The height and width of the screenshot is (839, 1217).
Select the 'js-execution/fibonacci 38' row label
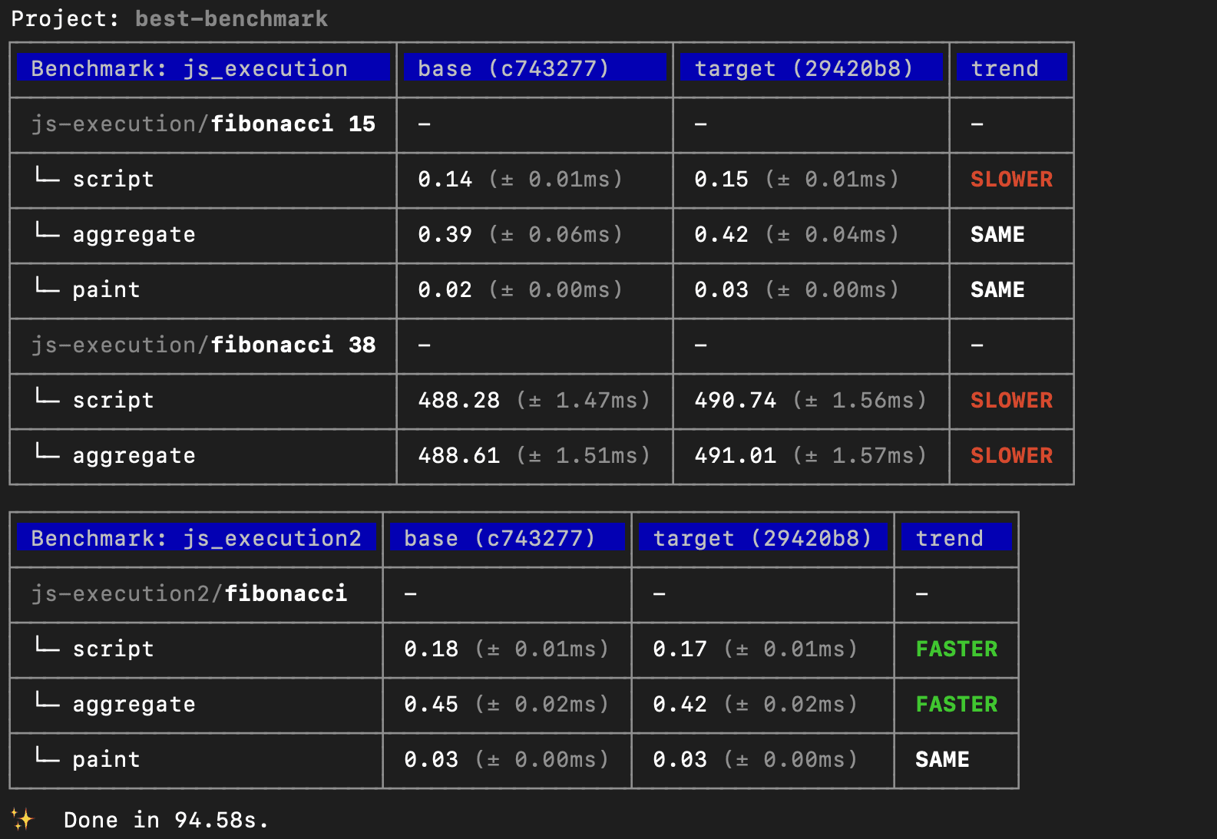pyautogui.click(x=203, y=345)
